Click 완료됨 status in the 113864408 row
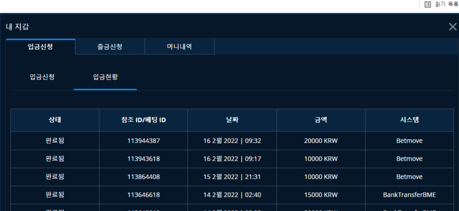The image size is (459, 211). point(55,177)
